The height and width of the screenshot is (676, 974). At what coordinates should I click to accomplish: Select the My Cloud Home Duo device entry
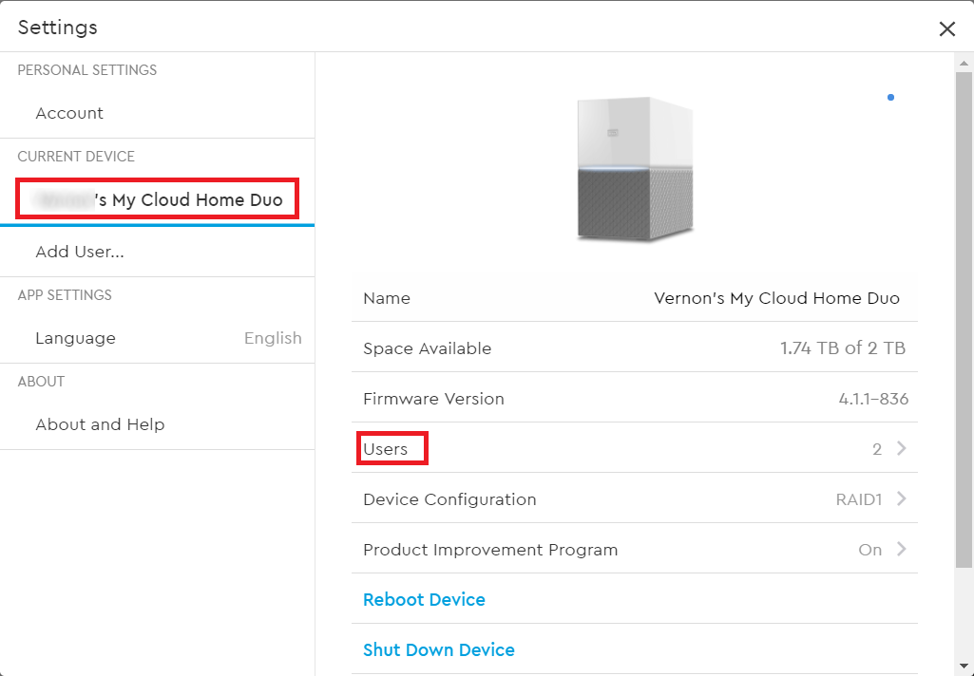coord(157,199)
